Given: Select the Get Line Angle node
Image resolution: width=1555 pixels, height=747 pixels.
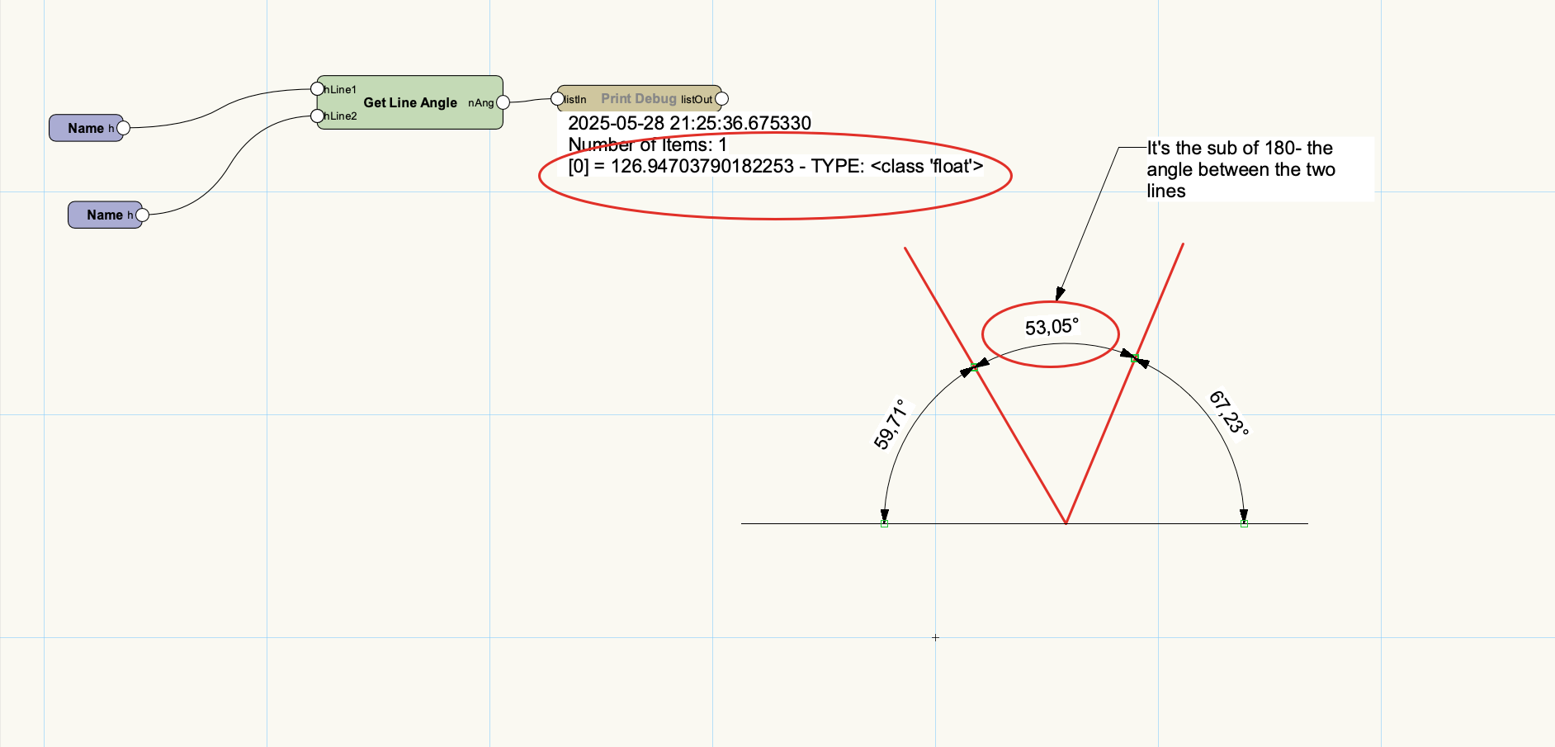Looking at the screenshot, I should pyautogui.click(x=410, y=103).
